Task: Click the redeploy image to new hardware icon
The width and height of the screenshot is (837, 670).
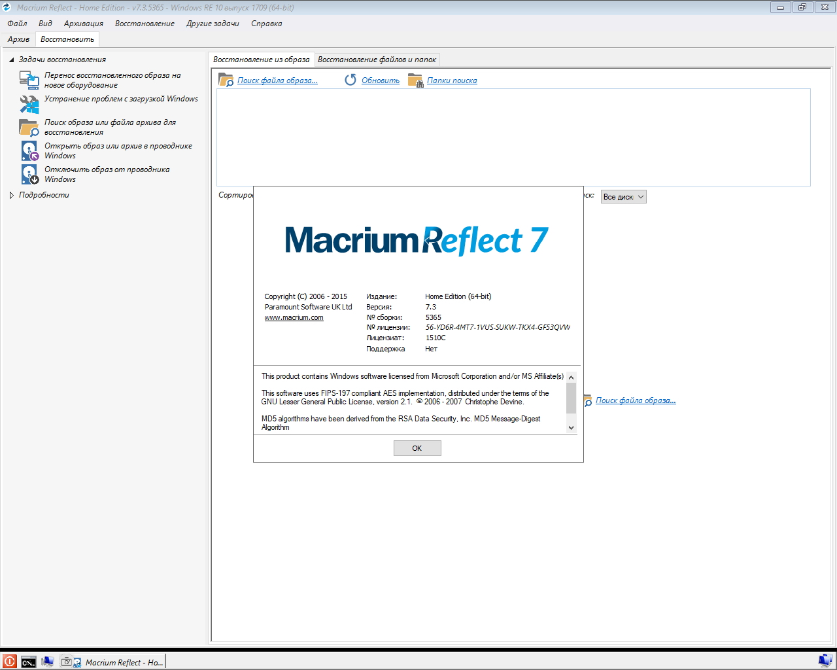Action: [29, 80]
